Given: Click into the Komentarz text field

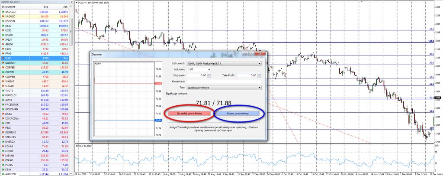Looking at the screenshot, I should pyautogui.click(x=224, y=81).
